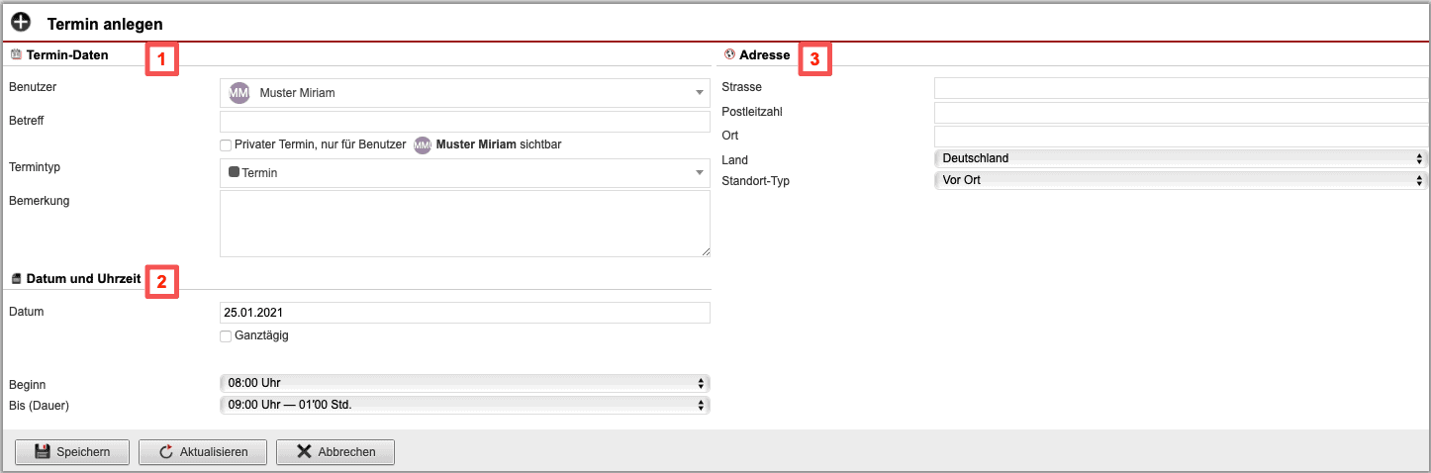Click the refresh arrow icon on Aktualisieren
The image size is (1431, 473).
point(166,452)
